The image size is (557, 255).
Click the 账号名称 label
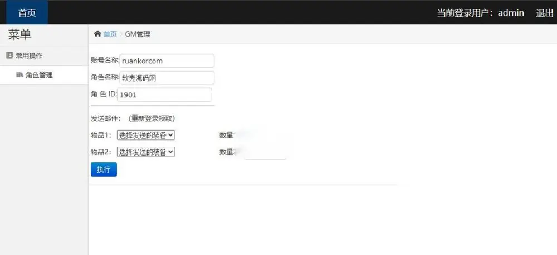[105, 60]
